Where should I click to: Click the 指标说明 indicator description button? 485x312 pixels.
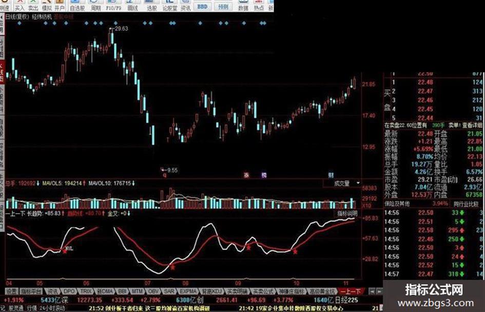[347, 214]
